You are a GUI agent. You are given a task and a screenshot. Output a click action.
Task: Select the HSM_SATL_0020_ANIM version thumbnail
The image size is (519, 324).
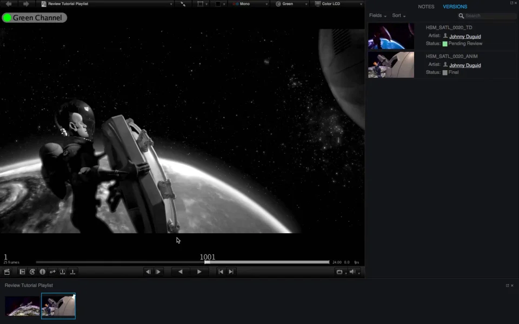[391, 65]
